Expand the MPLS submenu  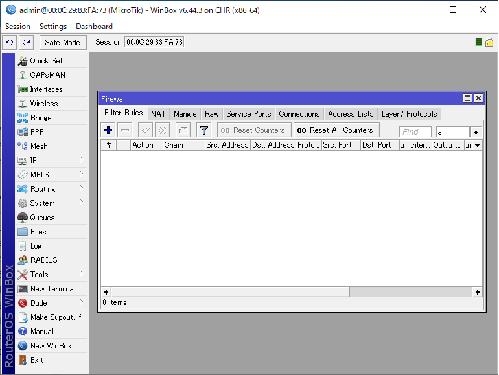click(52, 175)
